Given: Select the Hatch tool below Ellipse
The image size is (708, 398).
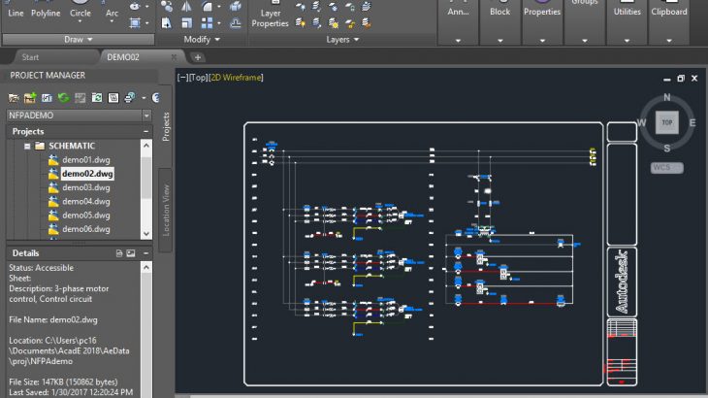Looking at the screenshot, I should [135, 22].
